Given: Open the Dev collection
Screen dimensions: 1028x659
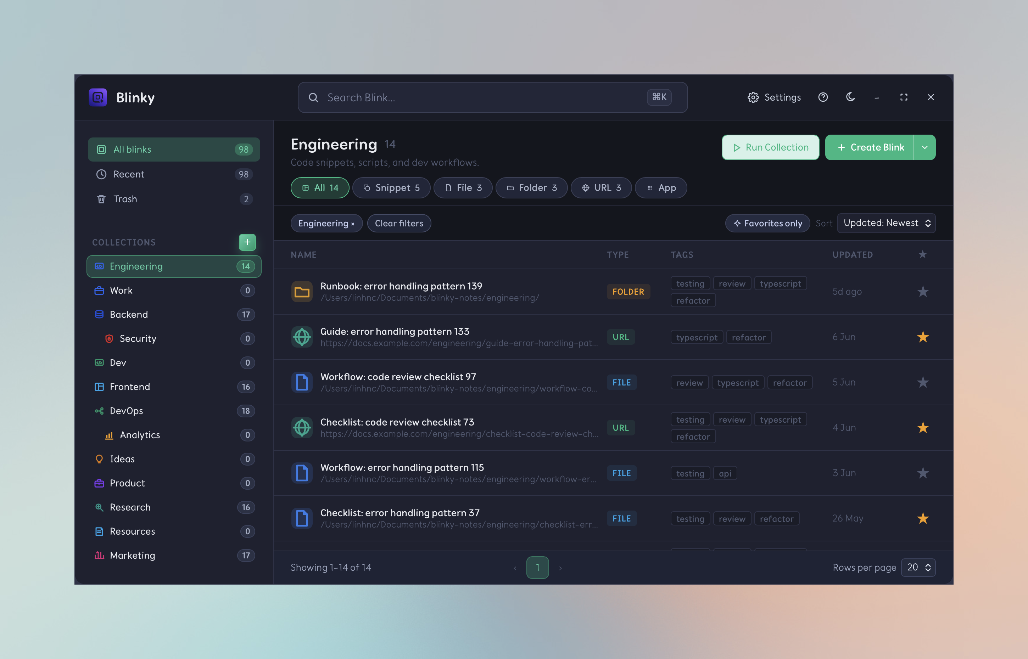Looking at the screenshot, I should (x=174, y=363).
